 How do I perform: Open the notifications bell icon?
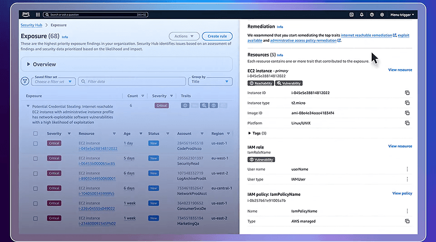pyautogui.click(x=361, y=15)
